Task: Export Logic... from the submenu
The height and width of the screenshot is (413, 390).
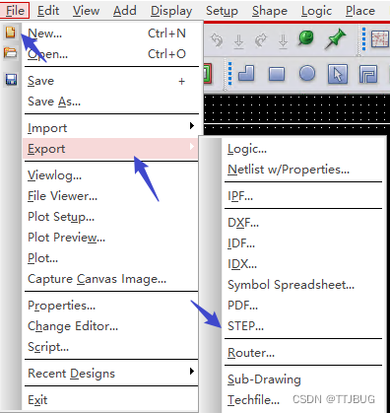Action: [303, 149]
